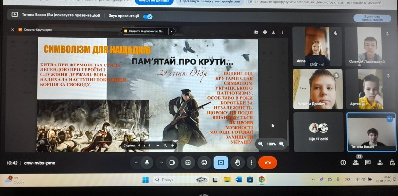Screen dimensions: 398x196
Task: Open dropdown arrow next to Відкрити за допомогою
Action: click(172, 31)
